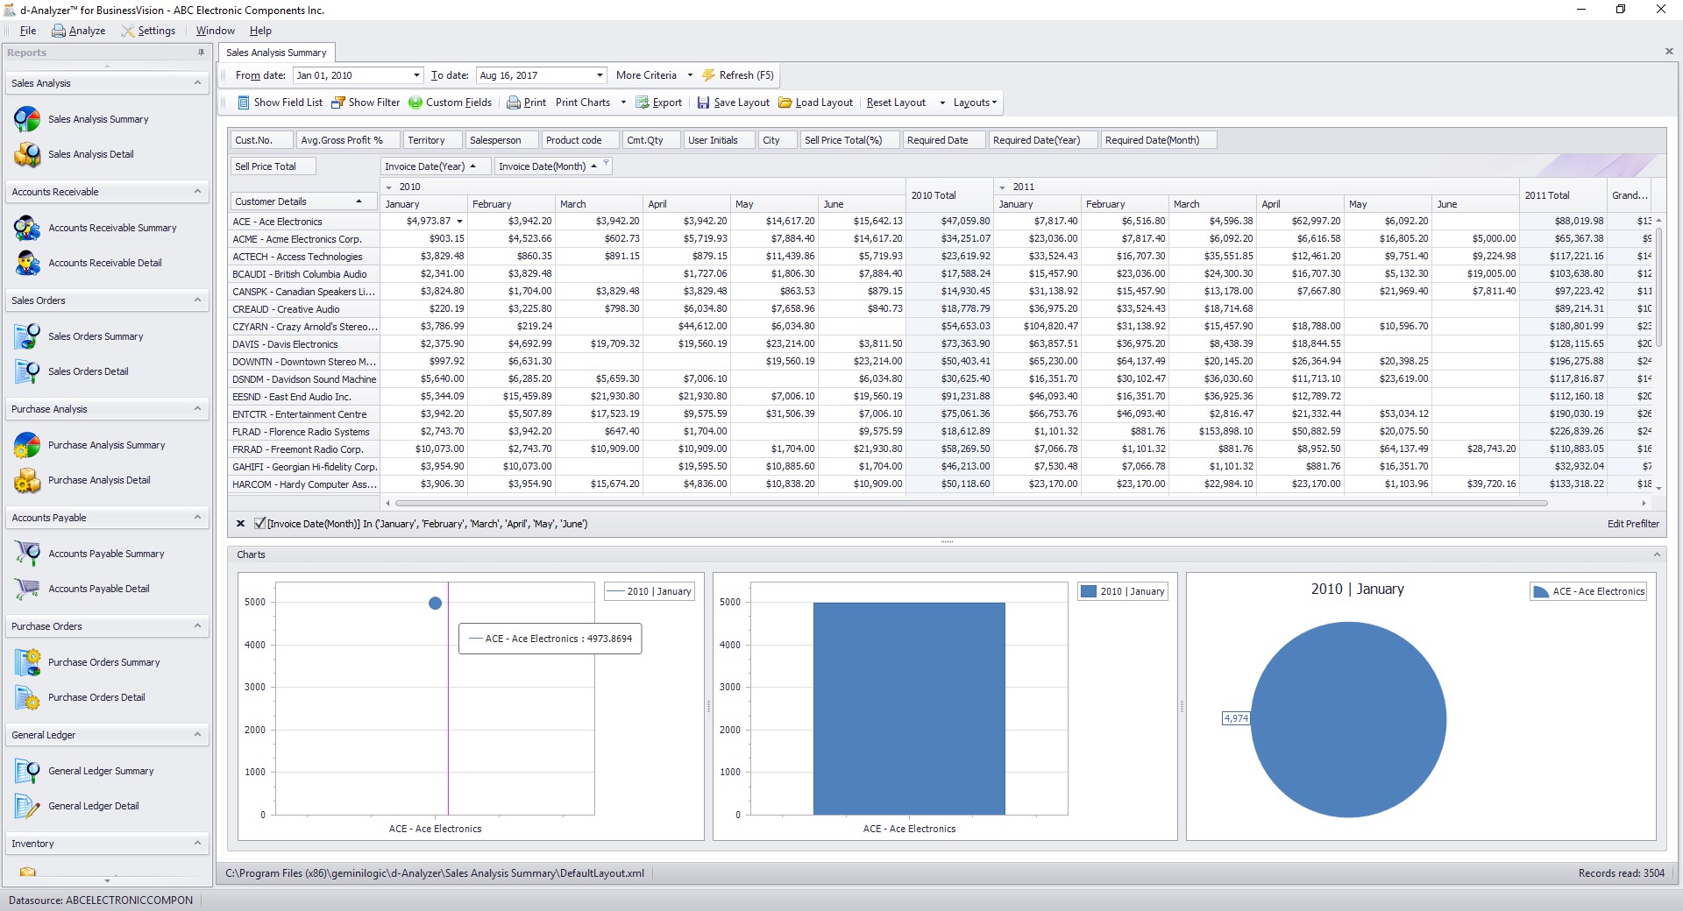This screenshot has width=1683, height=911.
Task: Open Accounts Payable Detail icon
Action: pos(27,589)
